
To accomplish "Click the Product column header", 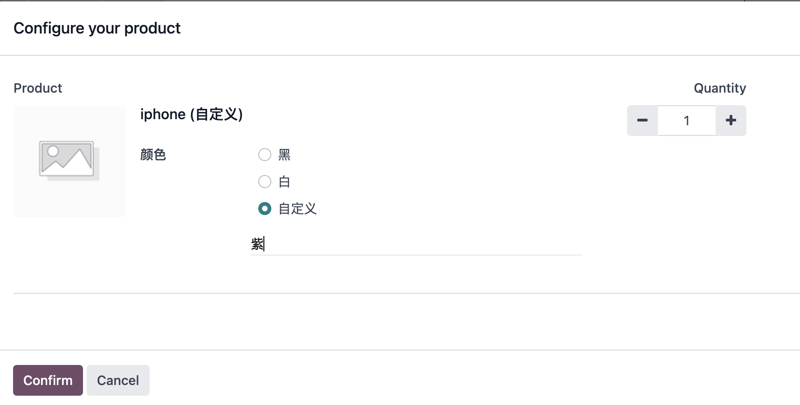I will click(38, 88).
